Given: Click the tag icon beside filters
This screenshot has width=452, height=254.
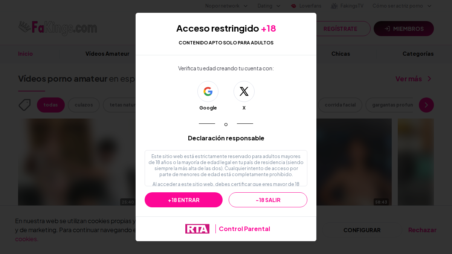Looking at the screenshot, I should pyautogui.click(x=24, y=105).
